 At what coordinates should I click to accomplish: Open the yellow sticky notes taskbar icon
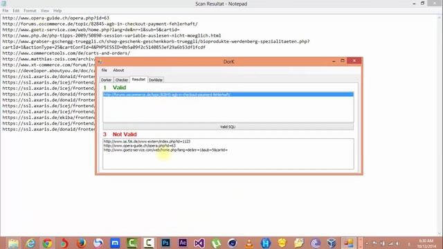(298, 243)
